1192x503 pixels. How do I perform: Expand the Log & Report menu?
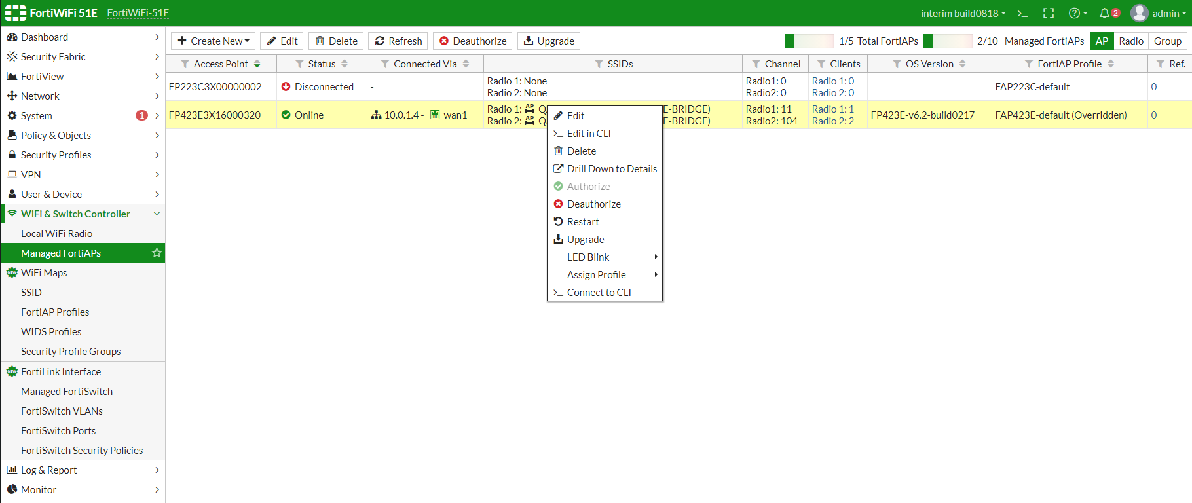pos(83,470)
